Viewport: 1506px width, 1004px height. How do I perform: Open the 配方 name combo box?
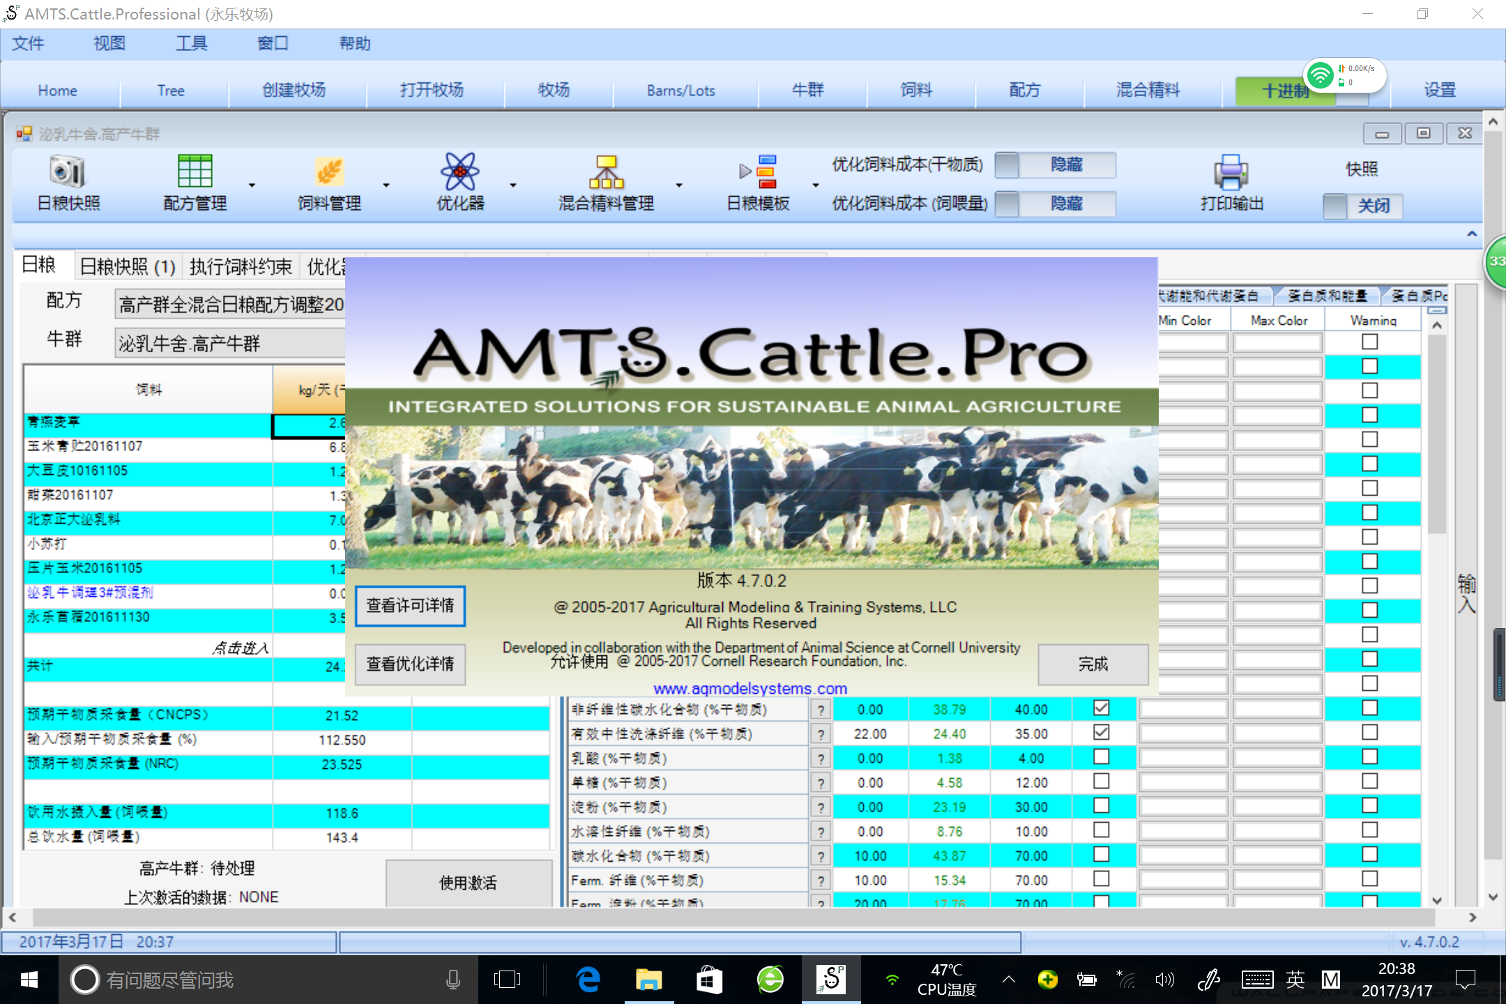pos(230,305)
